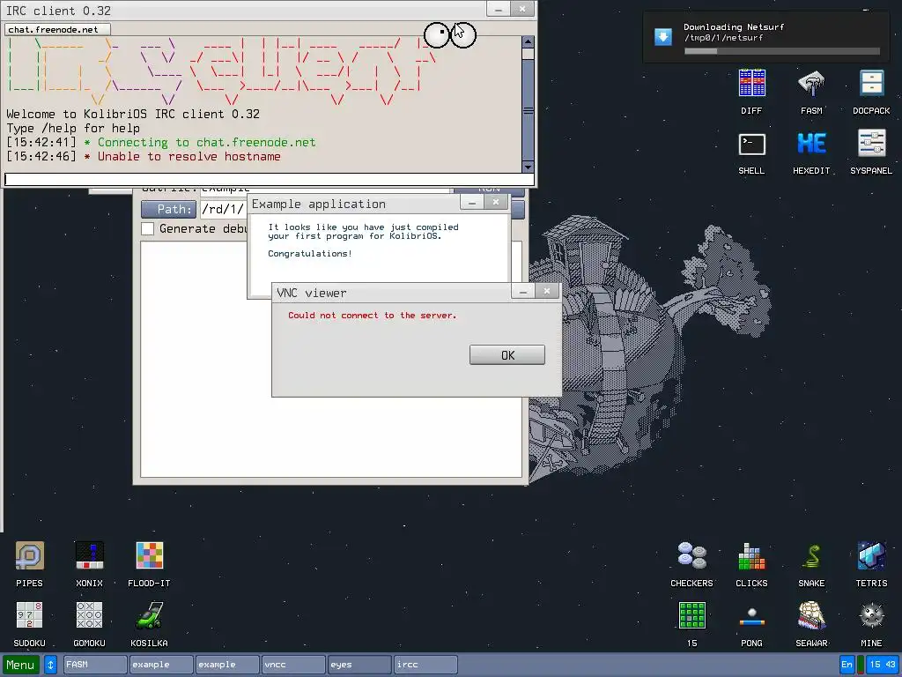
Task: Select the chat.freenode.net tab in IRC client
Action: pos(57,29)
